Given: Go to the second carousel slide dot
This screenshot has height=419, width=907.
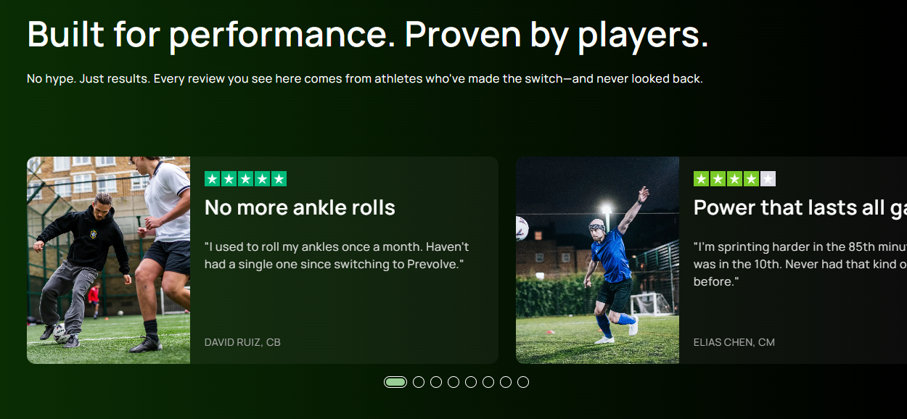Looking at the screenshot, I should (x=419, y=382).
